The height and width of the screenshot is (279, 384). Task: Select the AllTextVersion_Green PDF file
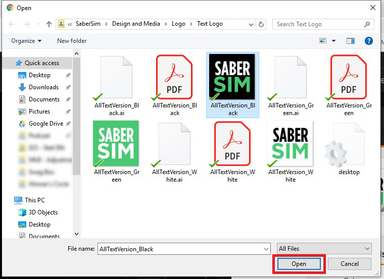349,85
